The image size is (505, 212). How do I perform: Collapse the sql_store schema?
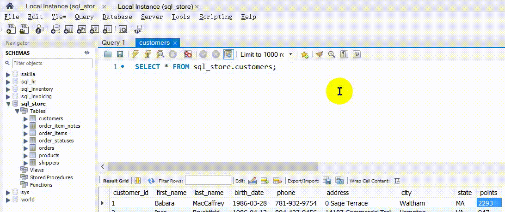(8, 104)
